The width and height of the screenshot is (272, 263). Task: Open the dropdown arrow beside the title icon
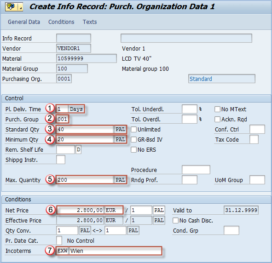point(20,7)
